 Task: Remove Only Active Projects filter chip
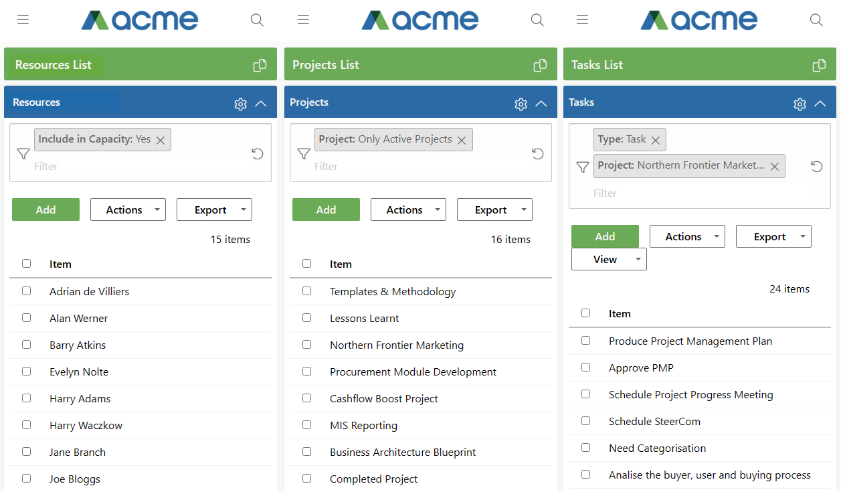tap(462, 140)
